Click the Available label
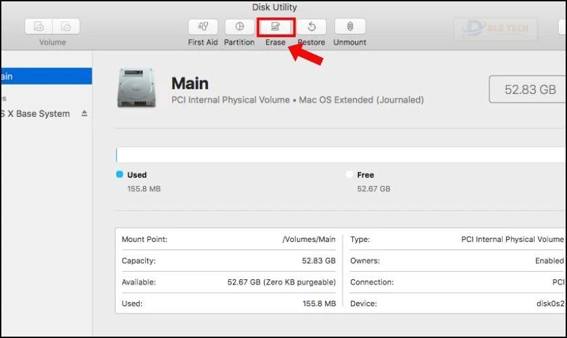Screen dimensions: 567x338 click(x=138, y=282)
